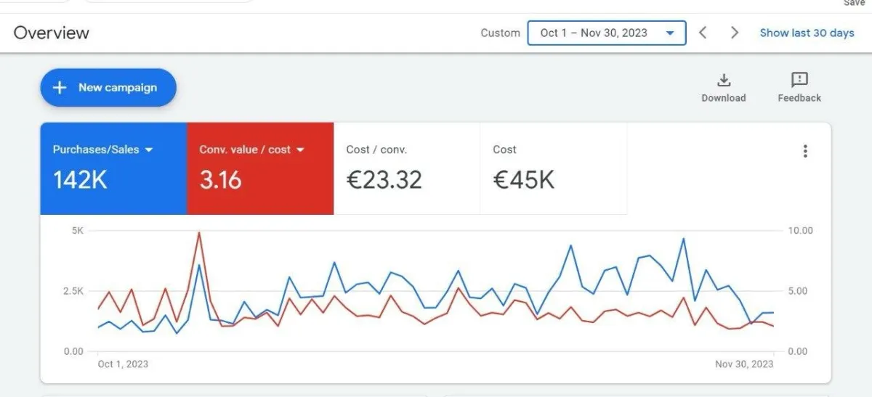Click the €23.32 cost per conversion value
The height and width of the screenshot is (397, 872).
point(384,180)
